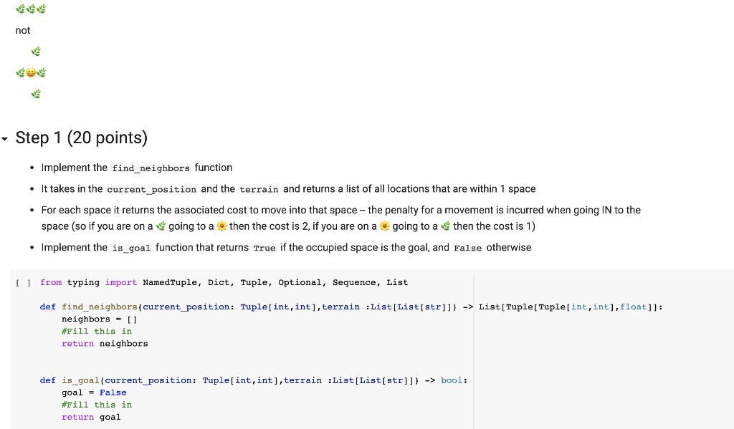Click the first flower emoji in the cost bullet
Screen dimensions: 734x429
[x=222, y=226]
